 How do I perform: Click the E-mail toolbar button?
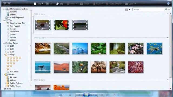click(84, 4)
